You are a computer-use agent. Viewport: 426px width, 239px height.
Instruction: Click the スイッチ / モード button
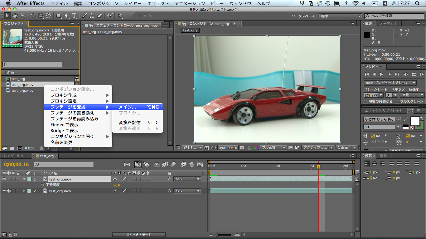(x=139, y=235)
